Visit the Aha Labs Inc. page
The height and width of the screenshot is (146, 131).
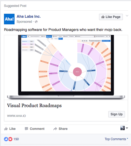(x=29, y=16)
